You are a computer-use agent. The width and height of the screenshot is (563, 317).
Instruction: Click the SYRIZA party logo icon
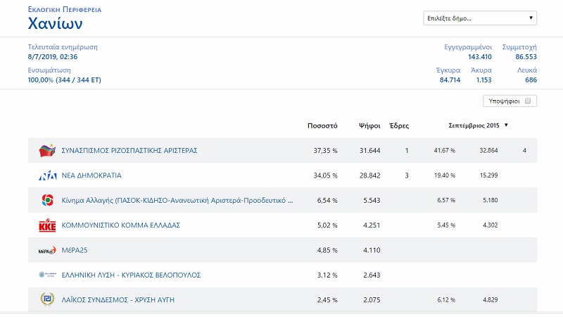point(47,151)
